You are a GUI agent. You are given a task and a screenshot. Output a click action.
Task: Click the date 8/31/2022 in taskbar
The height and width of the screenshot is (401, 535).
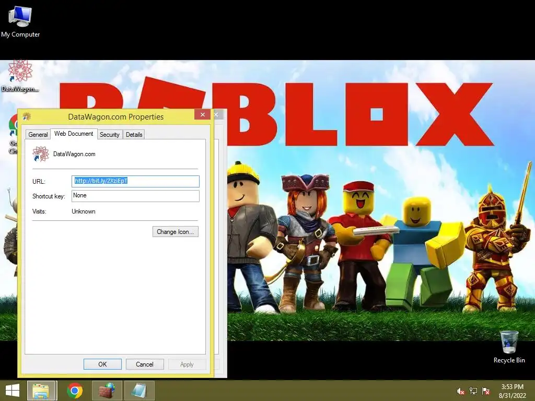(x=512, y=396)
